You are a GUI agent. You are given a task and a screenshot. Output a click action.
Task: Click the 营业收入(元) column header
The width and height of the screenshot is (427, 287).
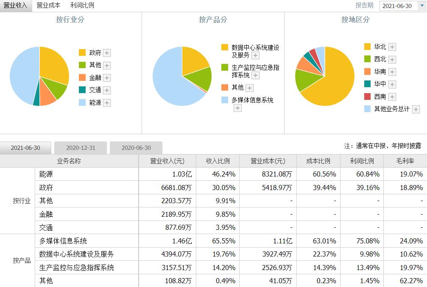167,161
